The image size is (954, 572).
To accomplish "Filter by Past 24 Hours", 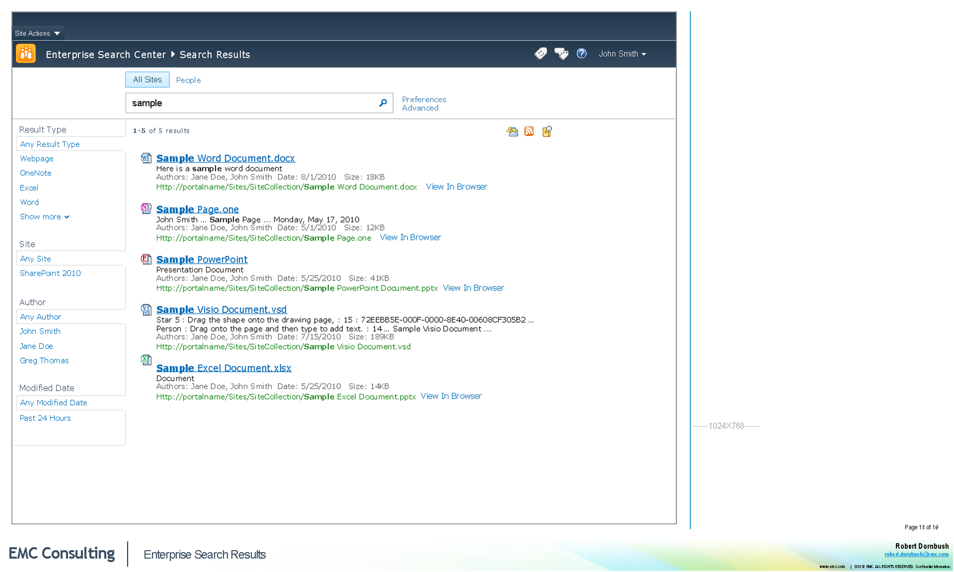I will click(45, 418).
